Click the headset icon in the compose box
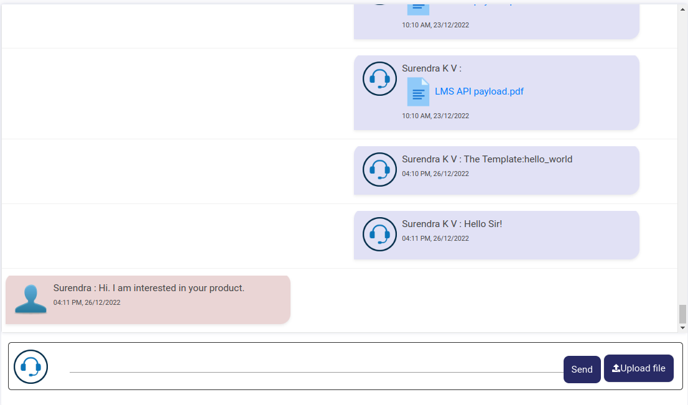 point(31,367)
